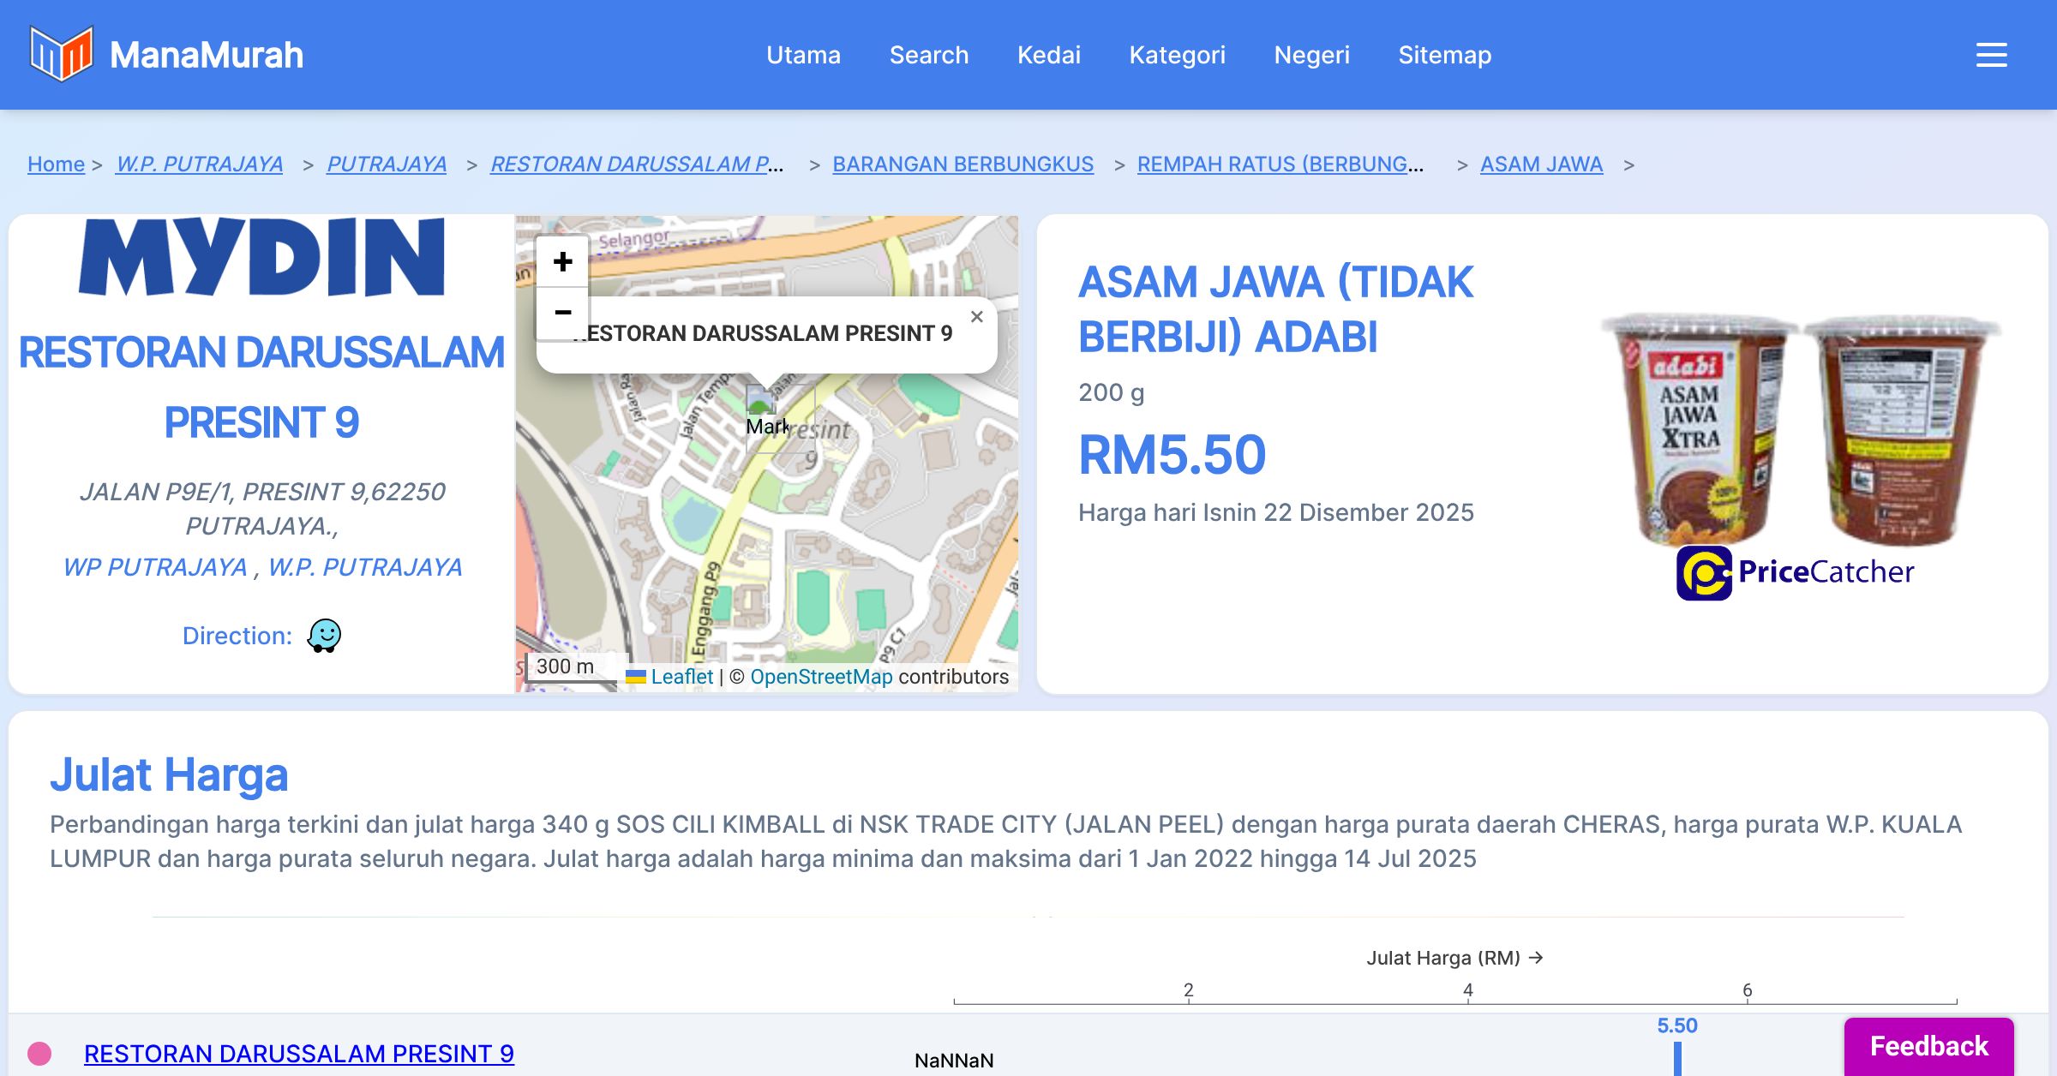The height and width of the screenshot is (1076, 2057).
Task: Open the Sitemap page
Action: point(1444,55)
